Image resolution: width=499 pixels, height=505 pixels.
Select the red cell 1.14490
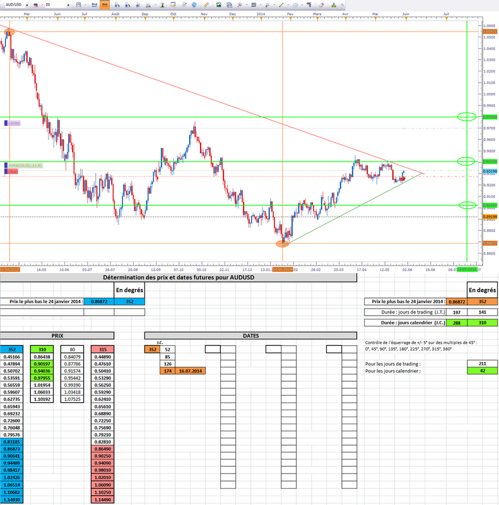pos(103,500)
